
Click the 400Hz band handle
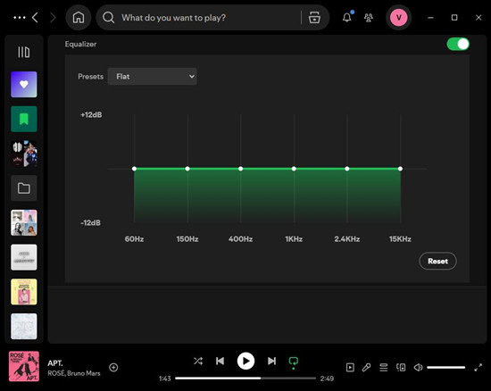(x=240, y=169)
